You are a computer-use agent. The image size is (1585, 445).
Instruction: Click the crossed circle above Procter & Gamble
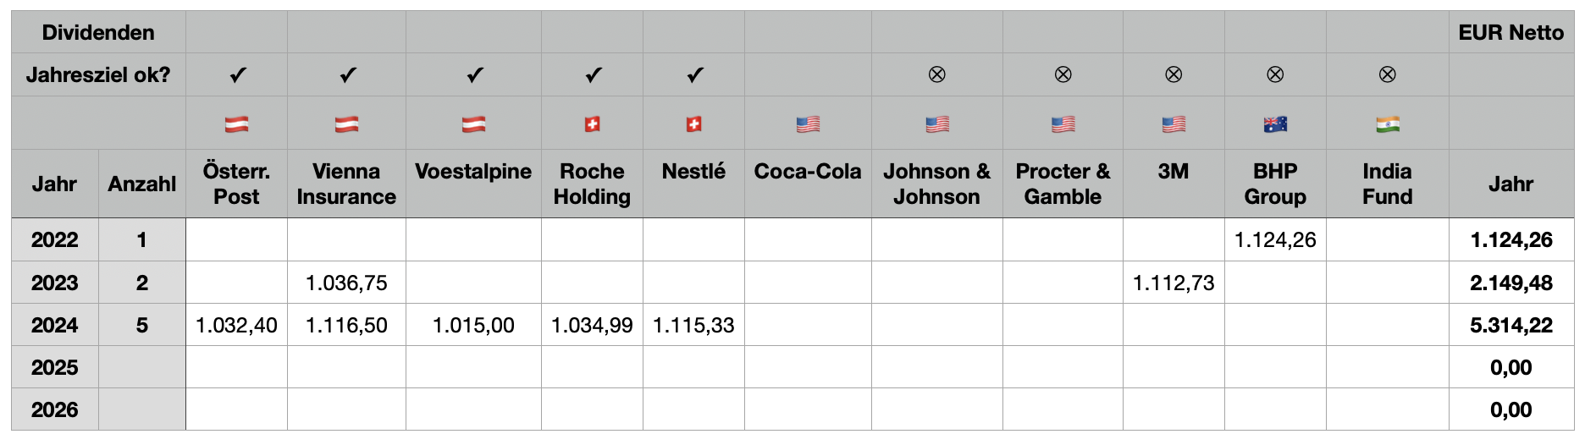click(1063, 75)
